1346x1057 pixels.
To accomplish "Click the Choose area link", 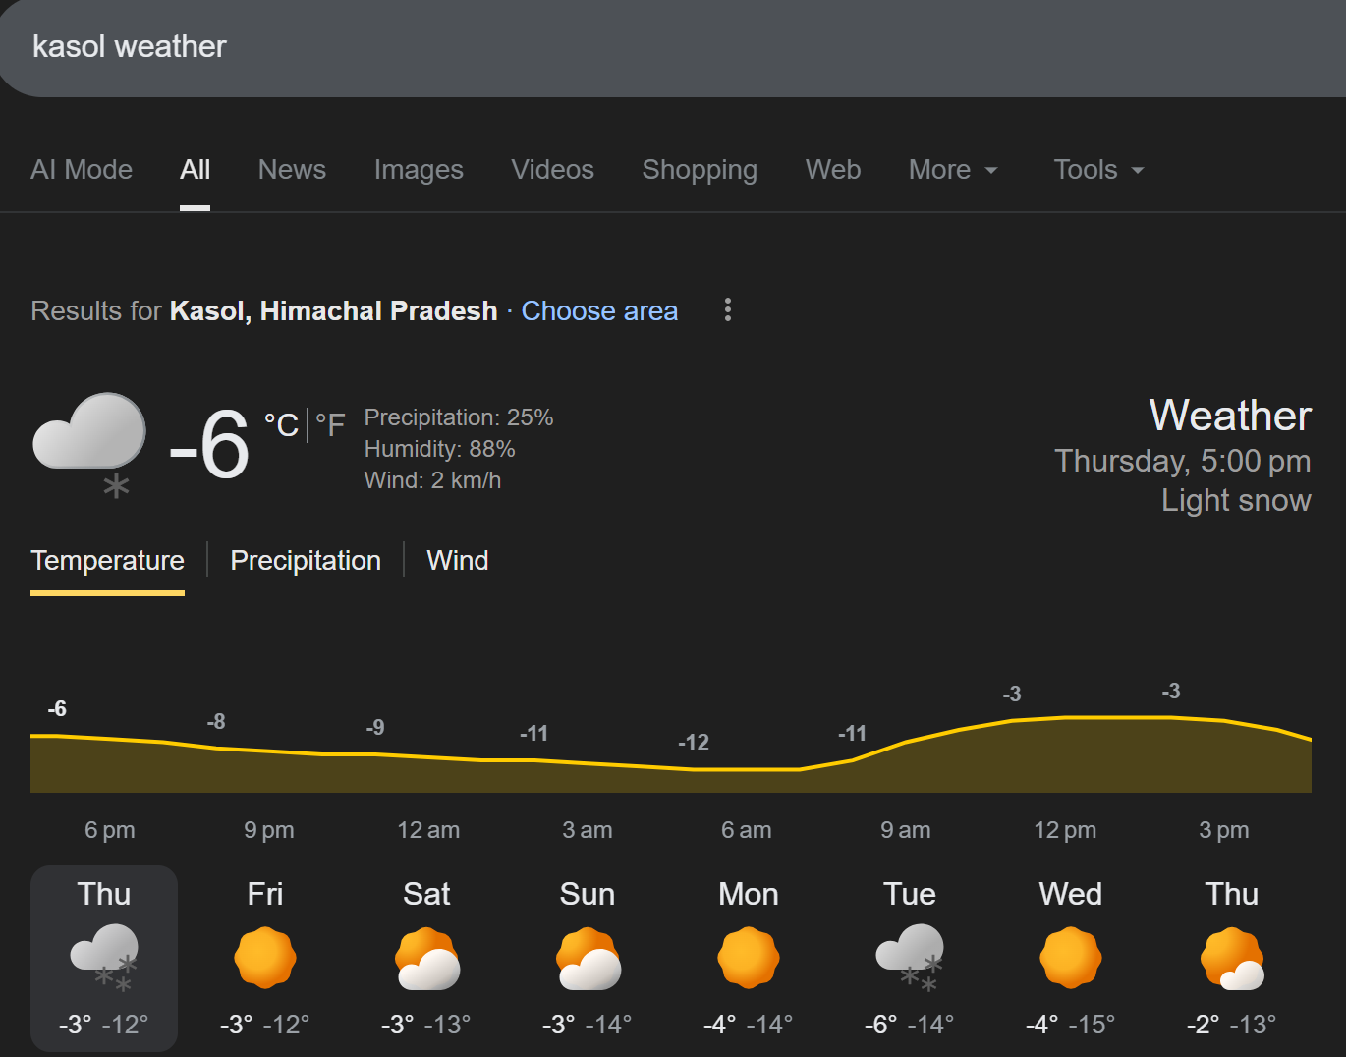I will click(599, 311).
